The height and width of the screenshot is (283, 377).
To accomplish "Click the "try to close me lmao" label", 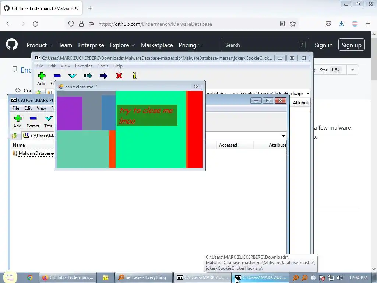I will [147, 115].
